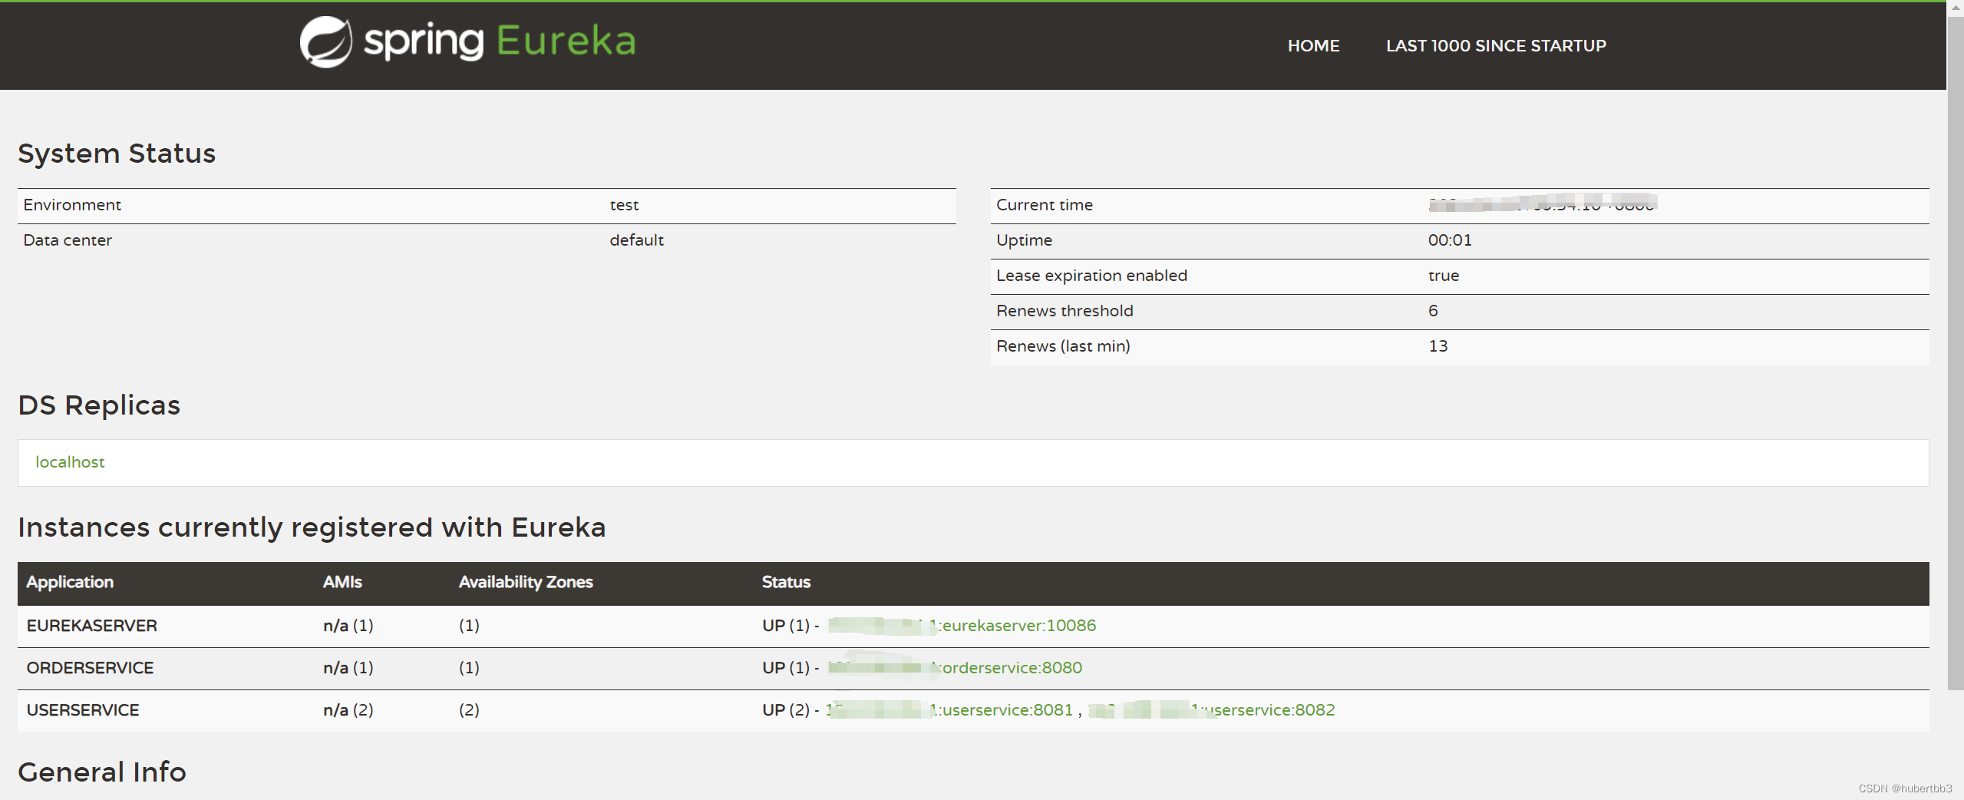Click the Availability Zones column header

tap(526, 583)
